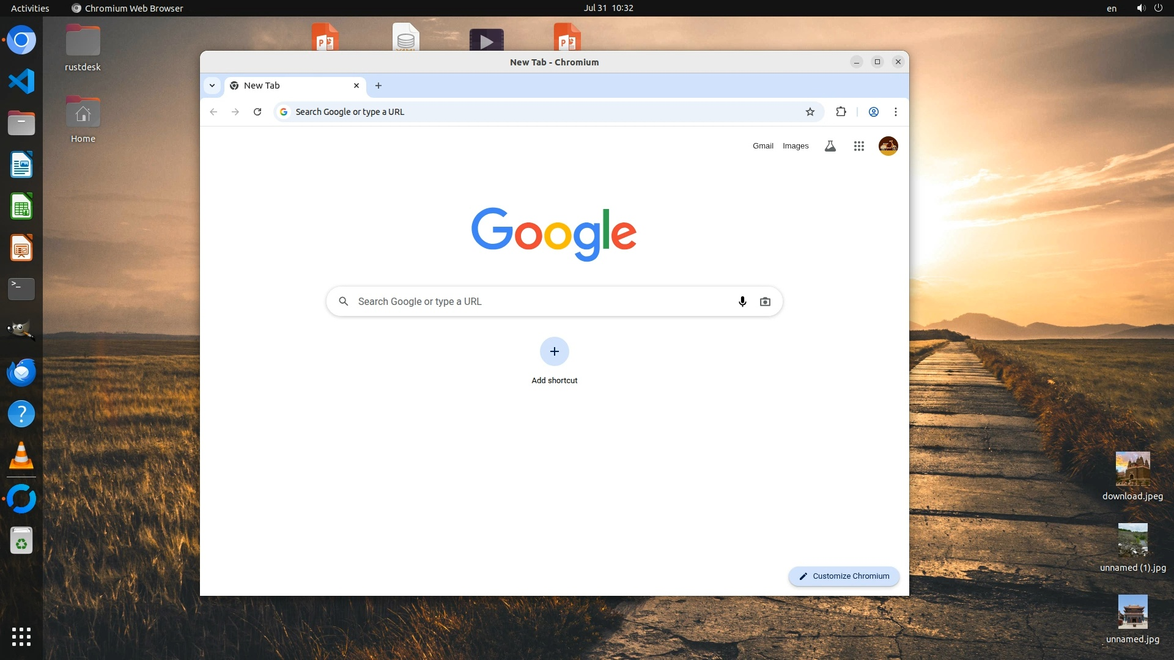Expand the tab search dropdown arrow
Screen dimensions: 1174x660
(x=212, y=86)
